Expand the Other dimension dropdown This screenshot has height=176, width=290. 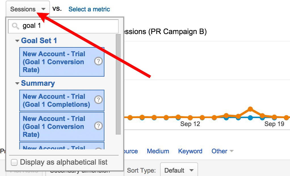pos(222,151)
